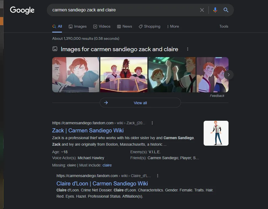Open the Tools options
Screen dimensions: 268x209
pyautogui.click(x=224, y=26)
